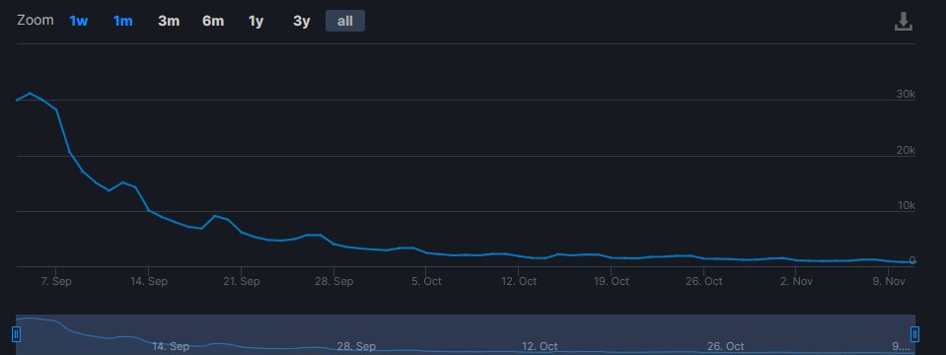This screenshot has width=946, height=355.
Task: Open the chart download menu icon
Action: point(904,22)
